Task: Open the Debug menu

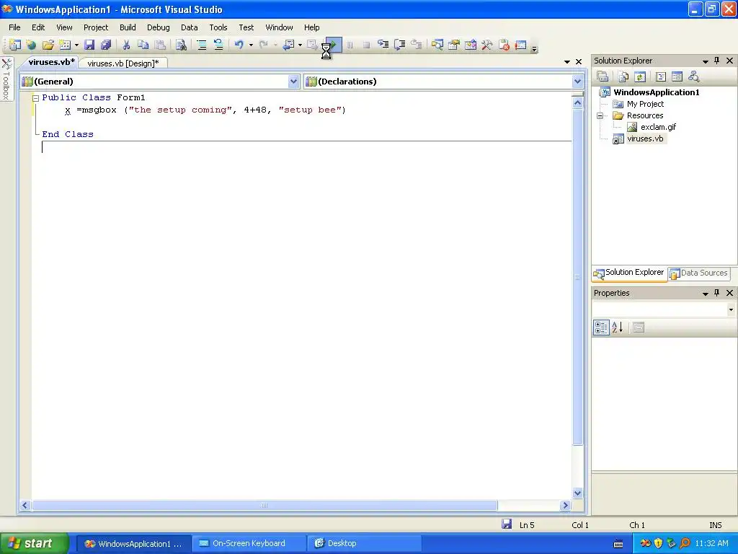Action: [158, 27]
